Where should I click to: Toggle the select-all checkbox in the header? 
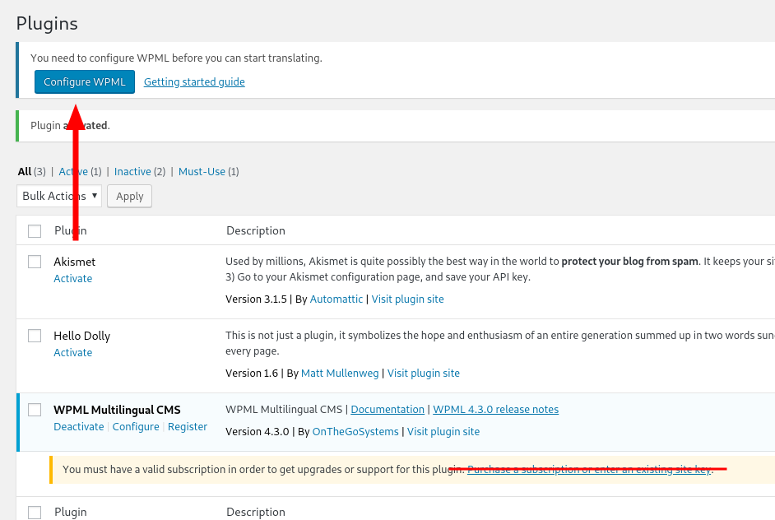[35, 231]
